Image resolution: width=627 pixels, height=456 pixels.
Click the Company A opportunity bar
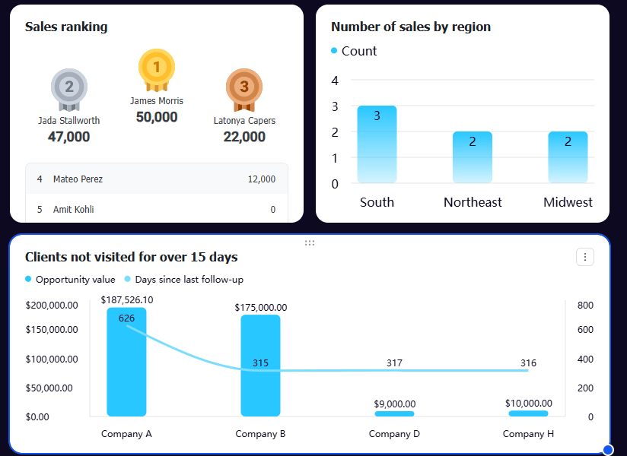126,362
